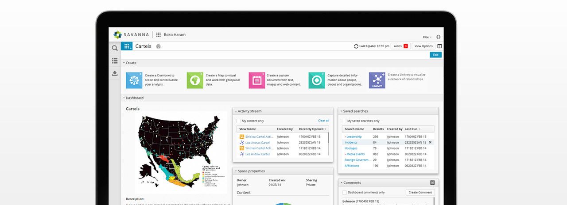The width and height of the screenshot is (567, 205).
Task: Collapse the Saved searches panel
Action: (x=341, y=111)
